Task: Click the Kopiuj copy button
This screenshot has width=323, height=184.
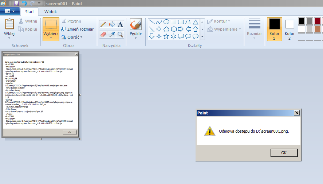Action: coord(28,29)
